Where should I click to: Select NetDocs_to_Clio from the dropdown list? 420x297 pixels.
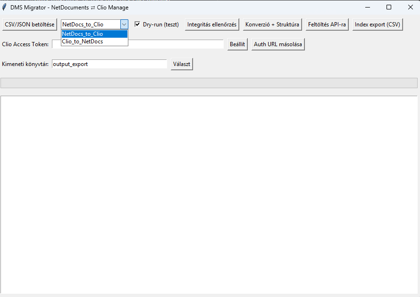point(94,34)
